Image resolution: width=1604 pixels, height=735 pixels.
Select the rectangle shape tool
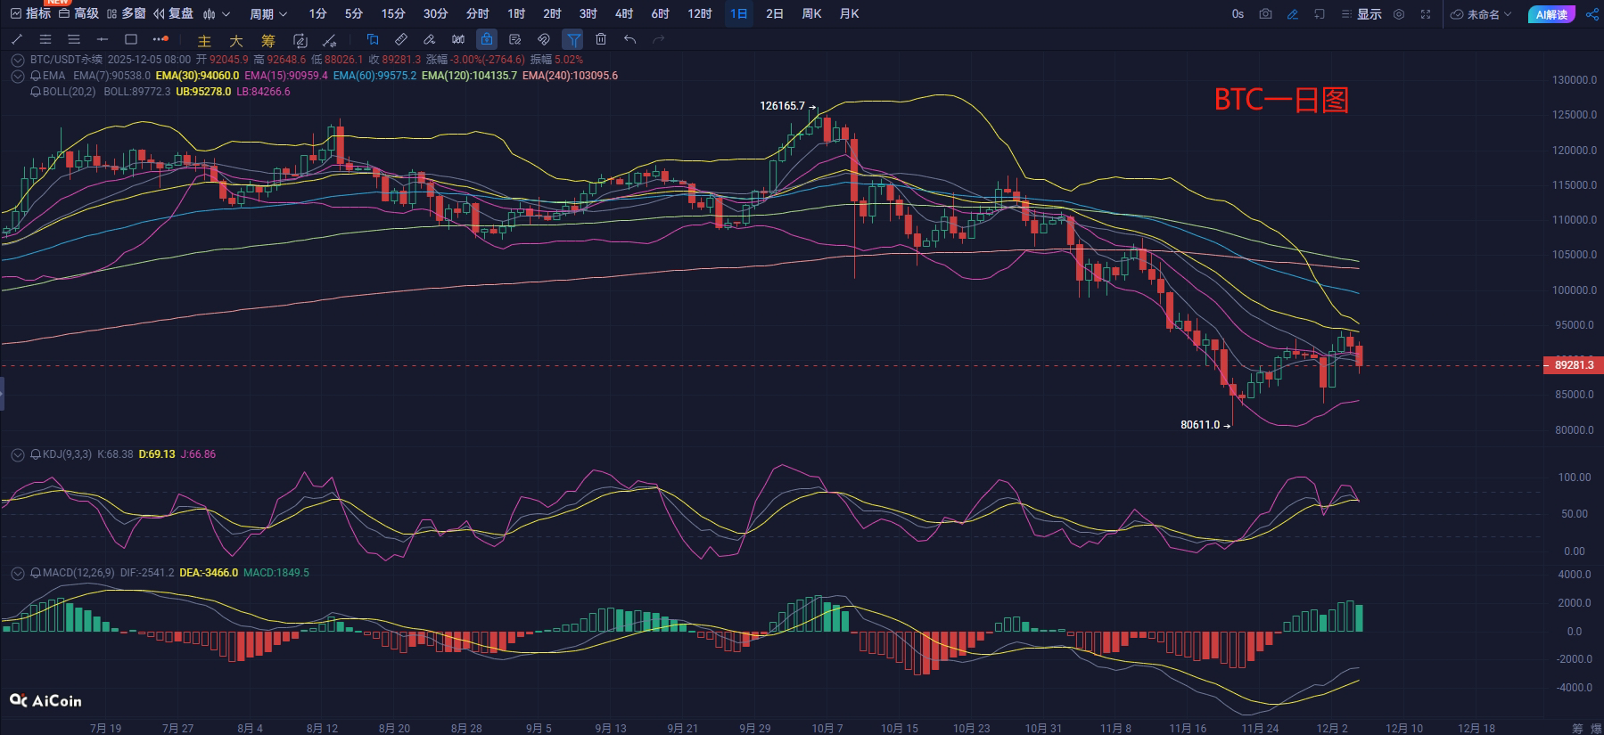pyautogui.click(x=131, y=39)
